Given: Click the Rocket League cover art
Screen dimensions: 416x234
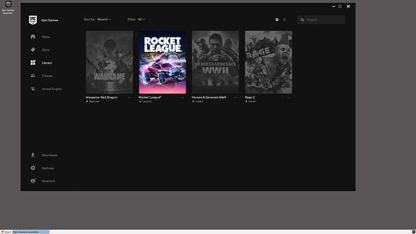Looking at the screenshot, I should (162, 62).
